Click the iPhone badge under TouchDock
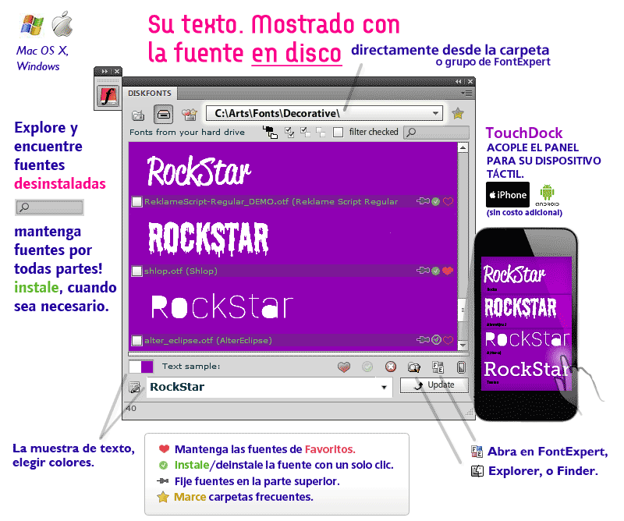This screenshot has height=521, width=624. pyautogui.click(x=508, y=195)
